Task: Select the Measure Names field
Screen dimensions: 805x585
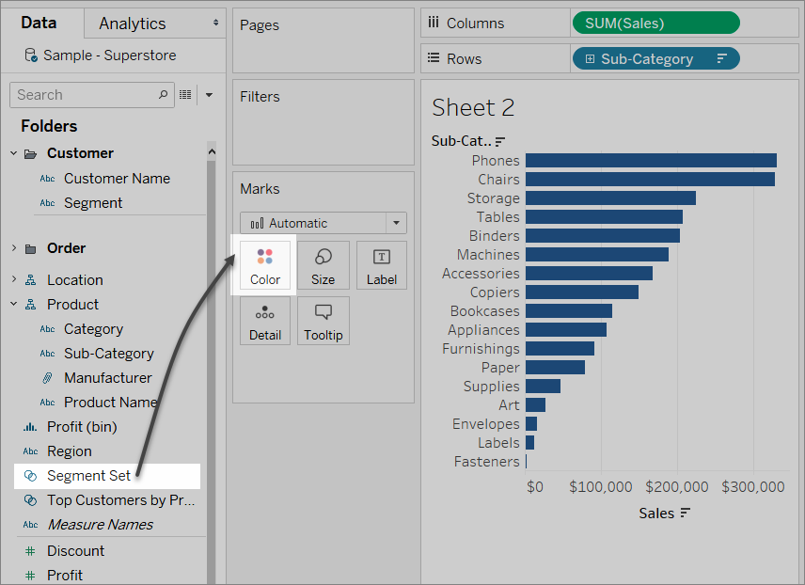Action: 100,525
